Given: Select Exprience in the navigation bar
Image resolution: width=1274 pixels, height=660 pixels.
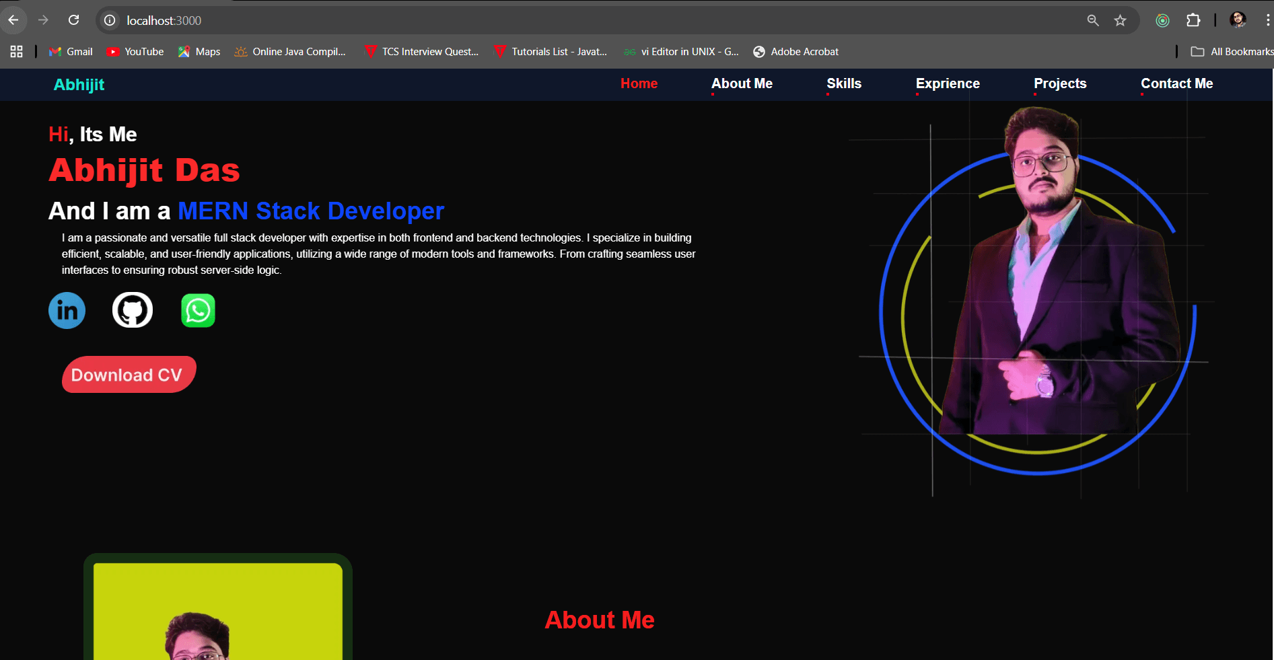Looking at the screenshot, I should click(948, 83).
